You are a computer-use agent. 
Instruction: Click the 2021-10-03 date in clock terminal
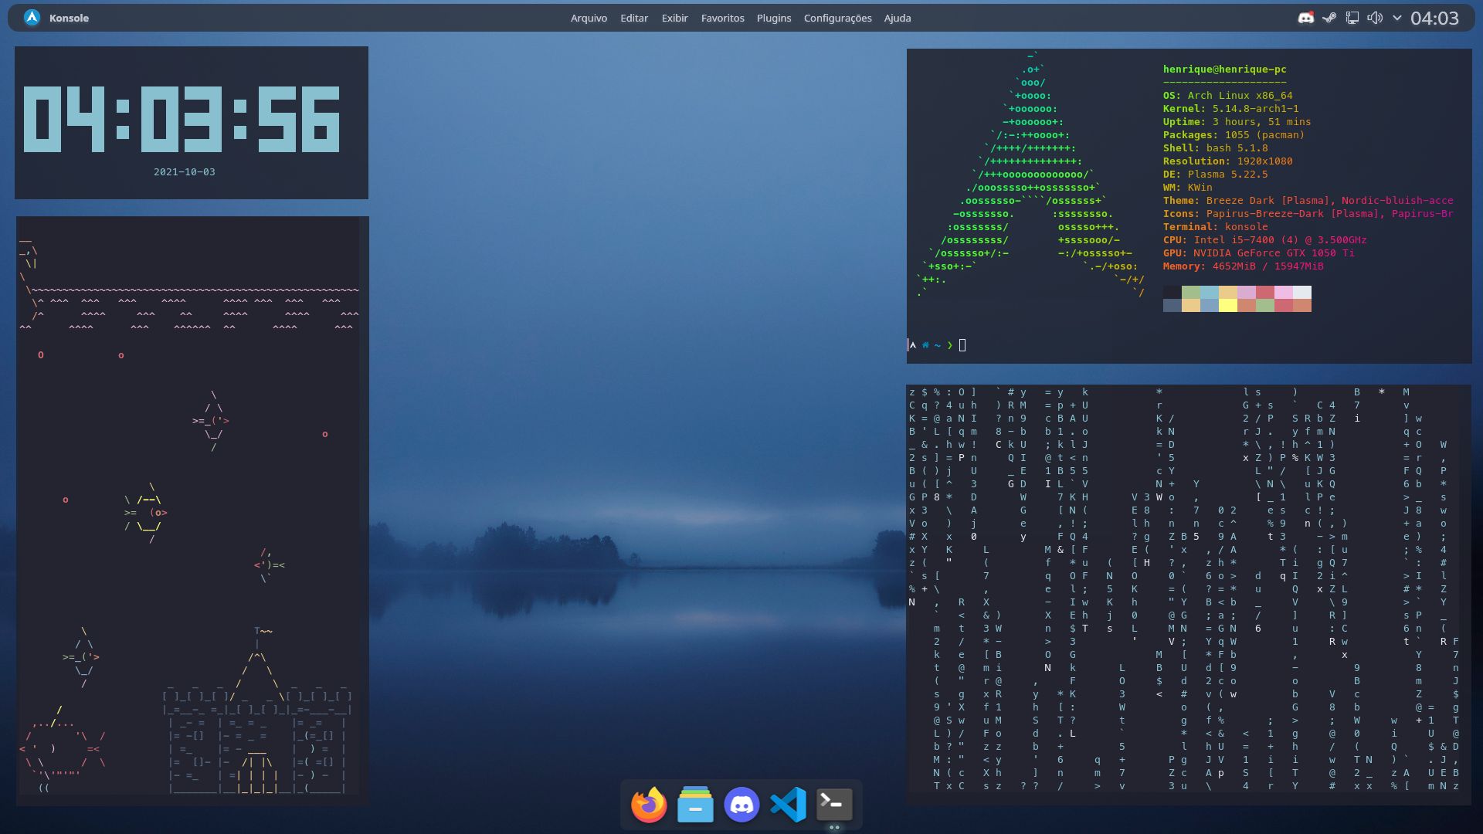tap(184, 172)
